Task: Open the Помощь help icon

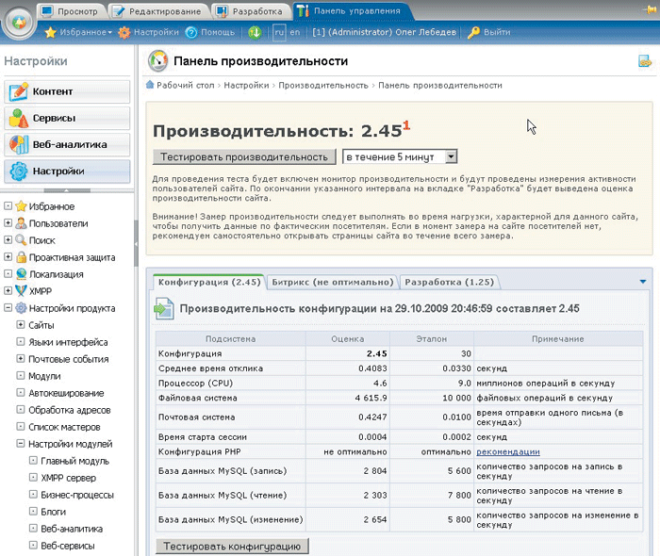Action: click(x=191, y=32)
